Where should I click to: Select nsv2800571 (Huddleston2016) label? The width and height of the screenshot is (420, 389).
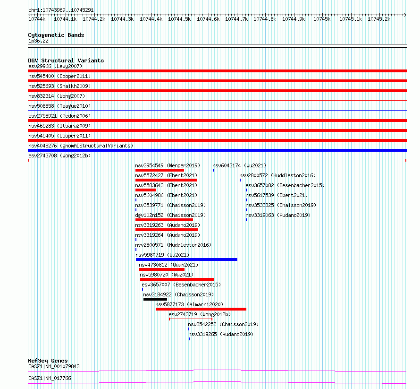click(x=173, y=245)
